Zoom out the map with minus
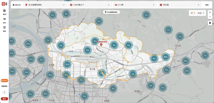This screenshot has height=103, width=214. pos(210,17)
